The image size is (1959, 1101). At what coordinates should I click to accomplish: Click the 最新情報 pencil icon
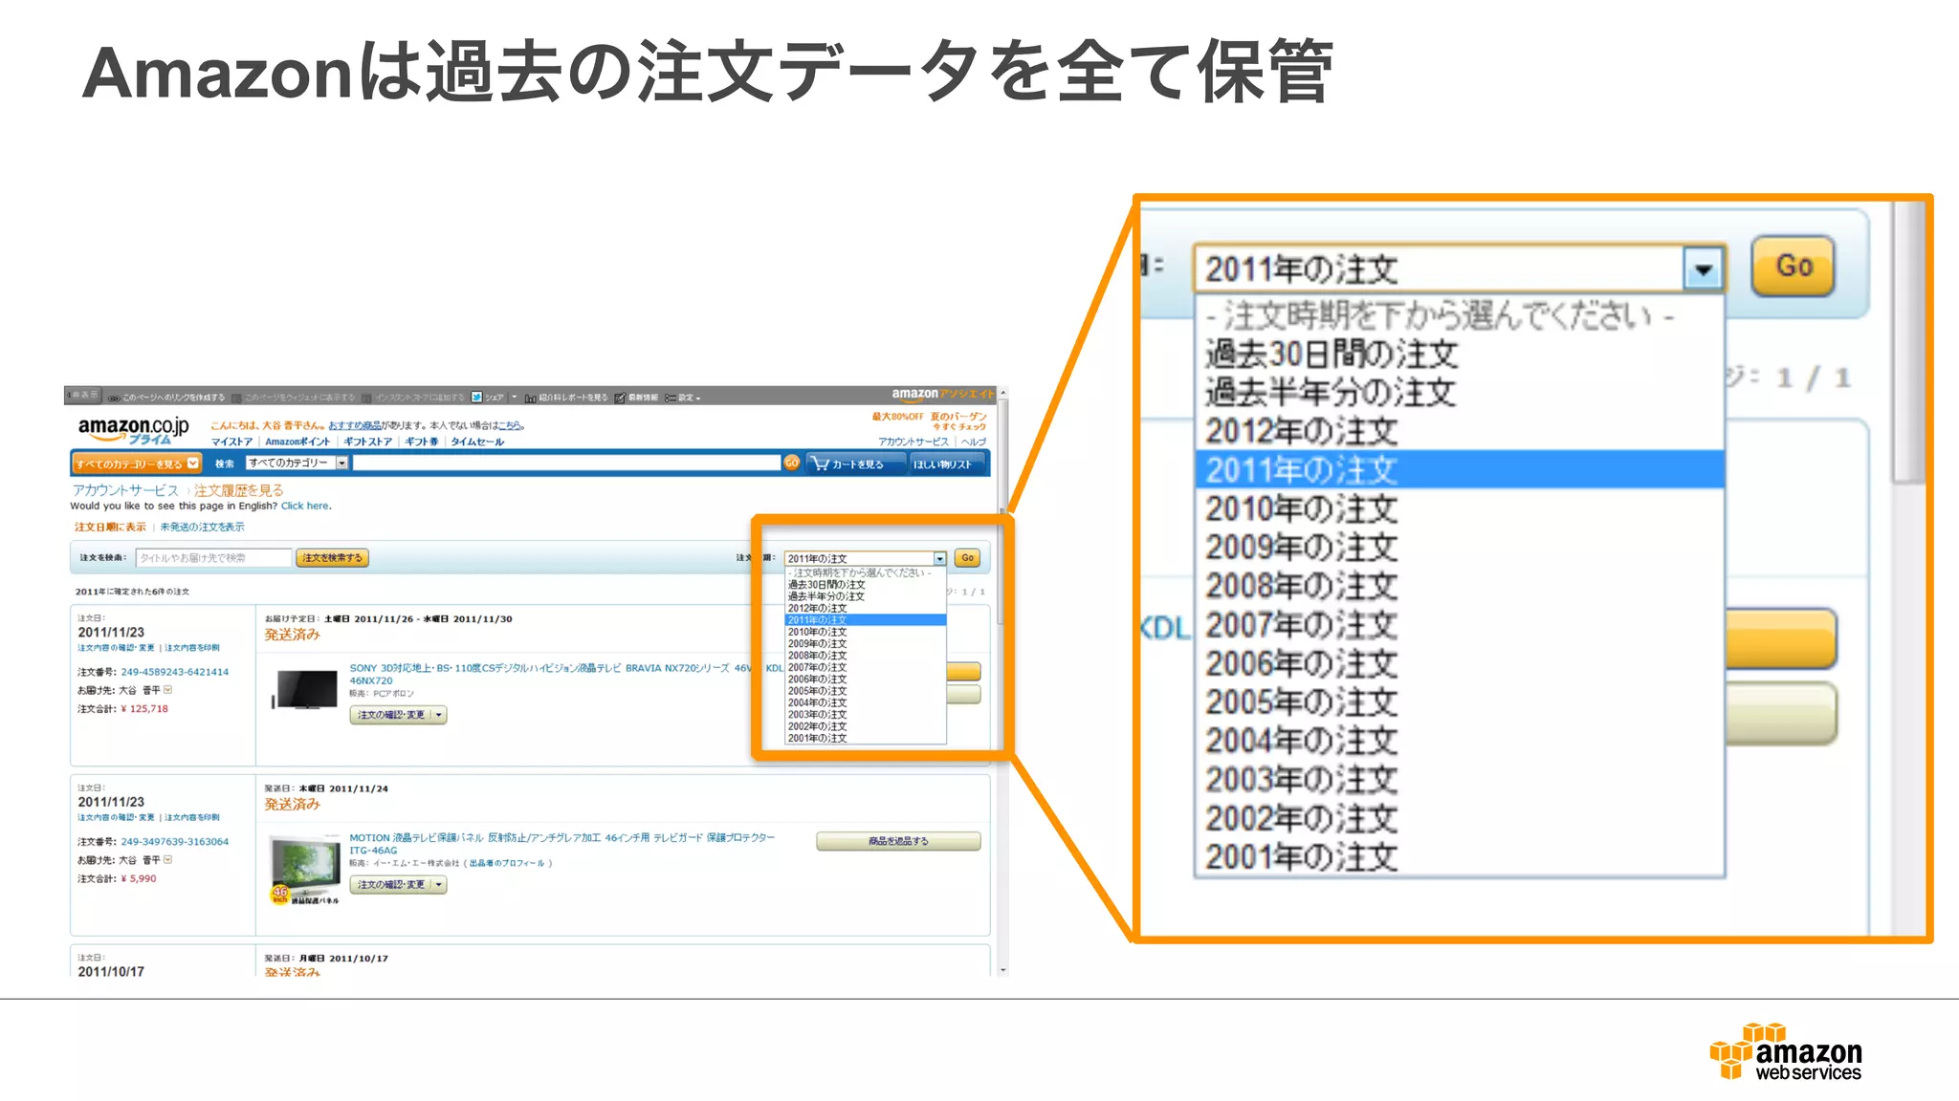click(x=620, y=398)
